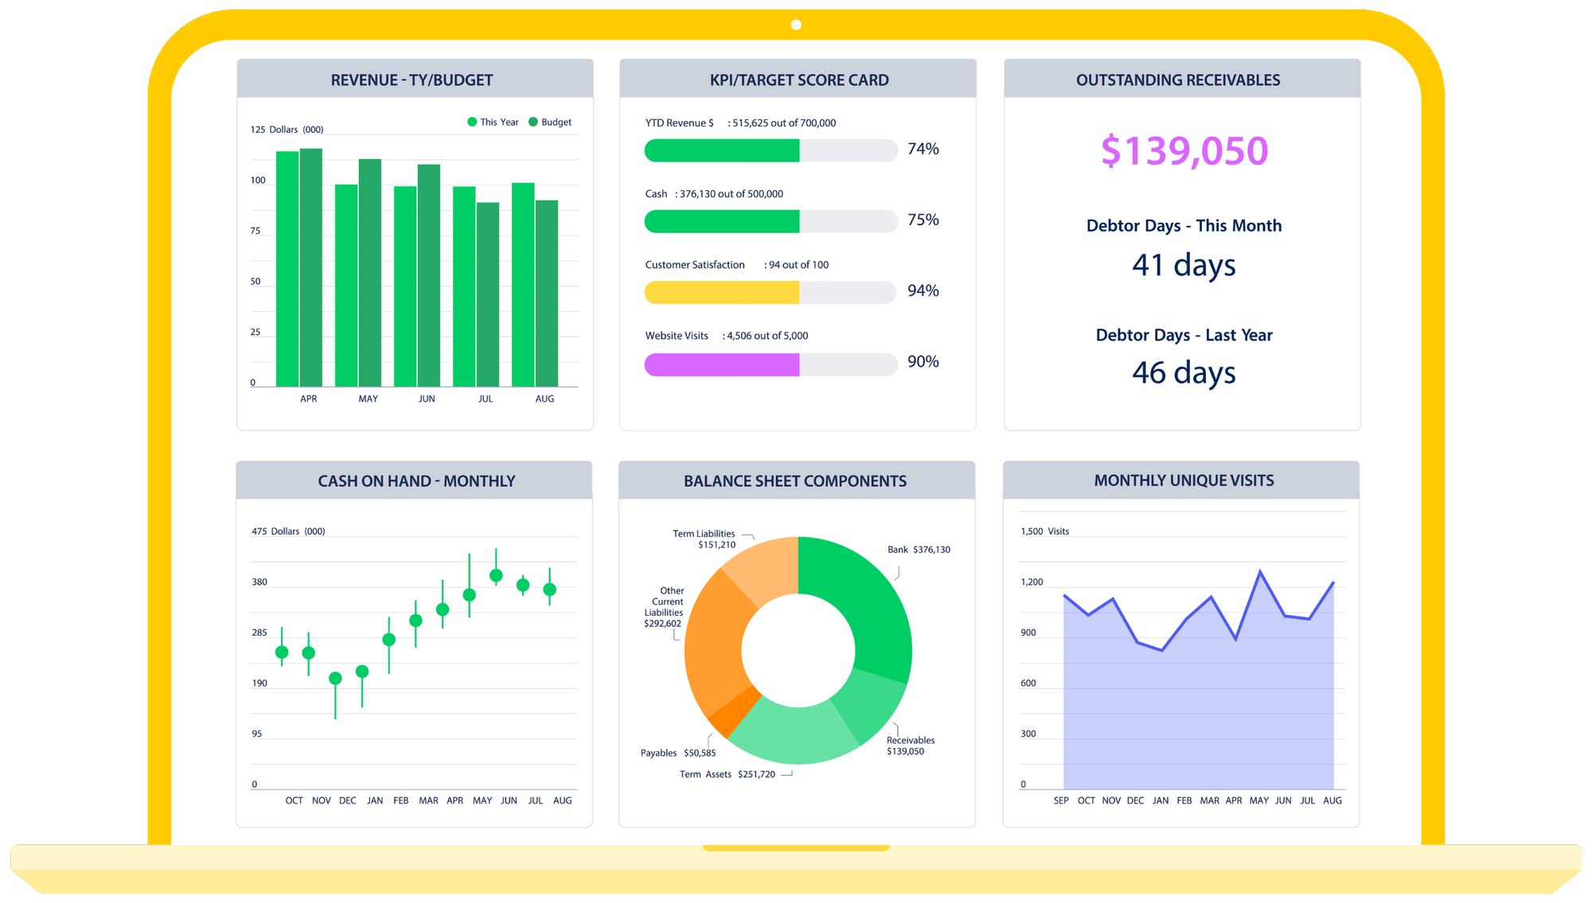Screen dimensions: 1592x903
Task: Expand the KPI/Target Score Card panel
Action: pyautogui.click(x=799, y=79)
